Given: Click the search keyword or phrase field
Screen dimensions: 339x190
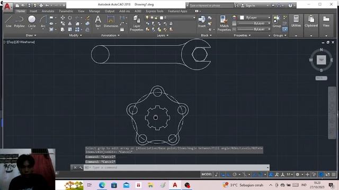Looking at the screenshot, I should tap(211, 5).
